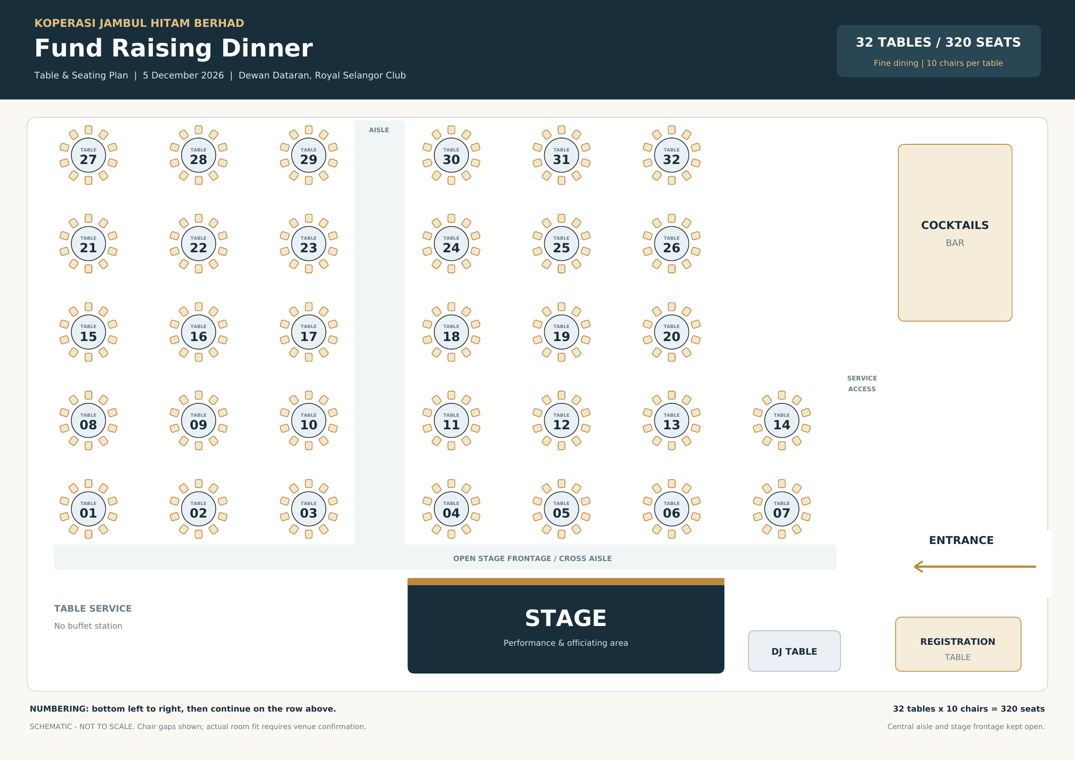Click the Service Access label
Screen dimensions: 1075x760
click(x=862, y=383)
